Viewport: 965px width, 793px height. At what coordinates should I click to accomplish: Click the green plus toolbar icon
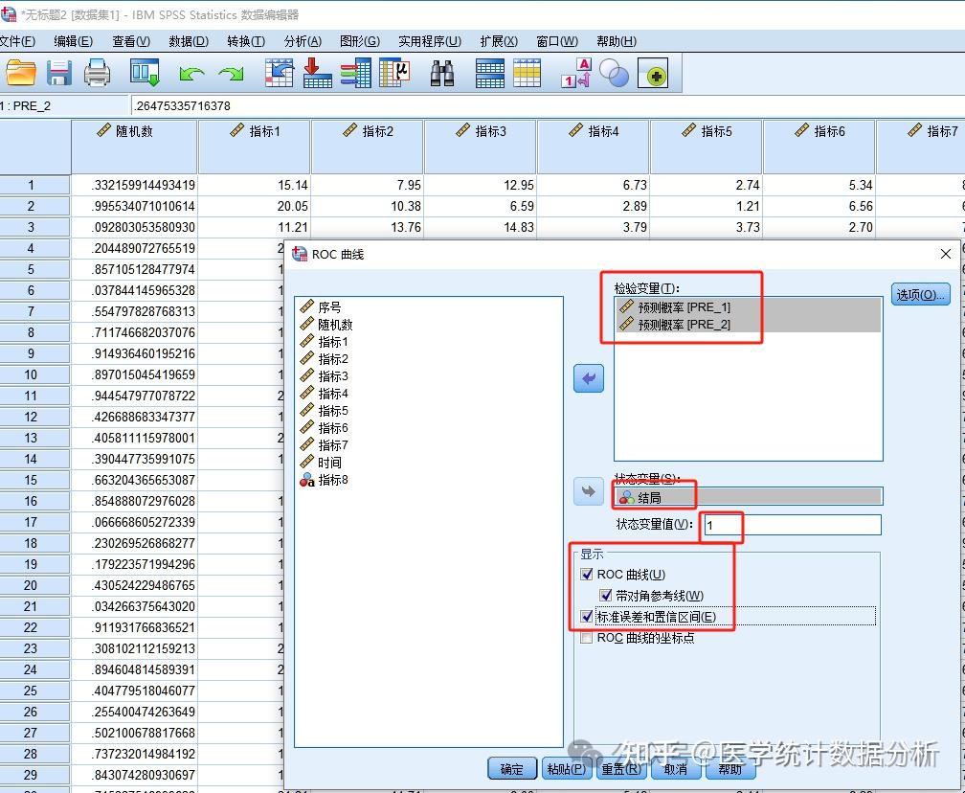(x=653, y=73)
